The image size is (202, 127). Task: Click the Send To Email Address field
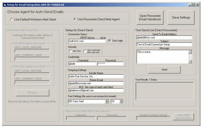164,38
